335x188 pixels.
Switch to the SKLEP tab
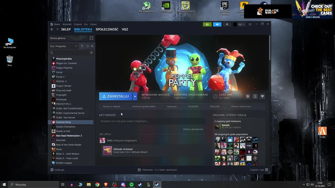[x=66, y=30]
